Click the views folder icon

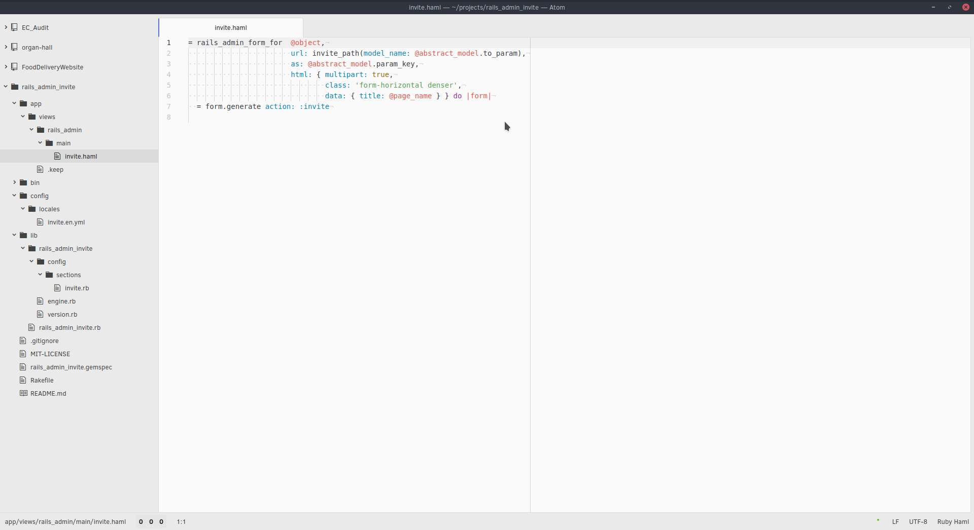(x=32, y=117)
